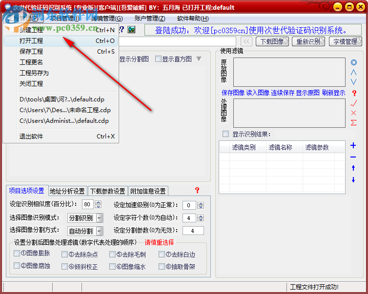Click the blue question mark toolbar icon
The height and width of the screenshot is (294, 368).
point(122,30)
